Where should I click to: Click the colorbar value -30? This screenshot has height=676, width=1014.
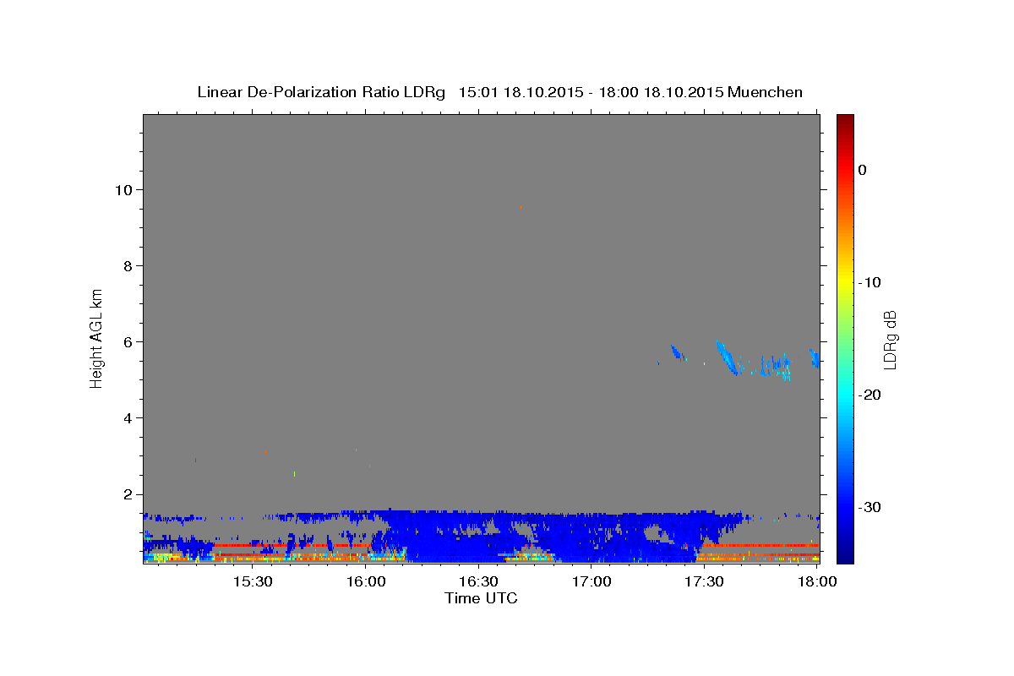tap(870, 507)
